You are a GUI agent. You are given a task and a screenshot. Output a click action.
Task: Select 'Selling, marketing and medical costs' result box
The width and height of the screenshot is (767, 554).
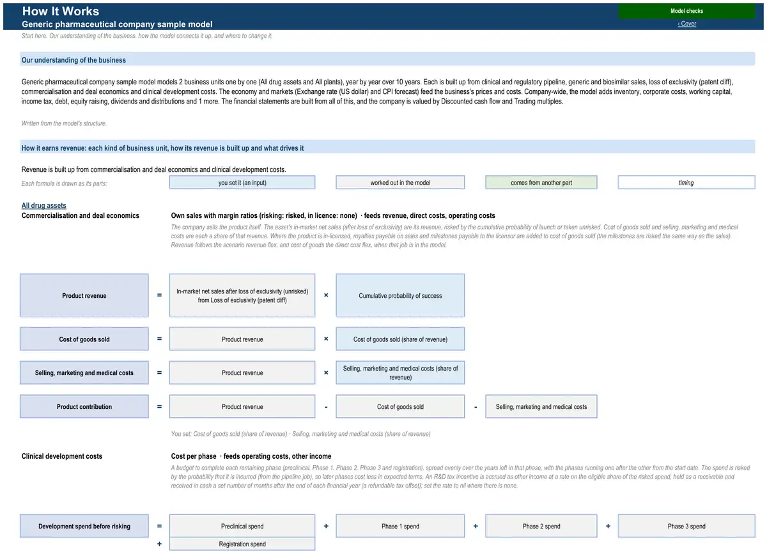(84, 373)
